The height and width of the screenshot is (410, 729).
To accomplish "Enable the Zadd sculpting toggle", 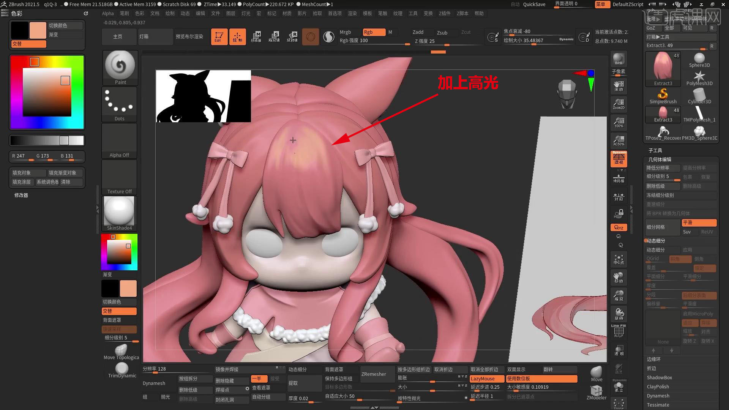I will pyautogui.click(x=418, y=32).
